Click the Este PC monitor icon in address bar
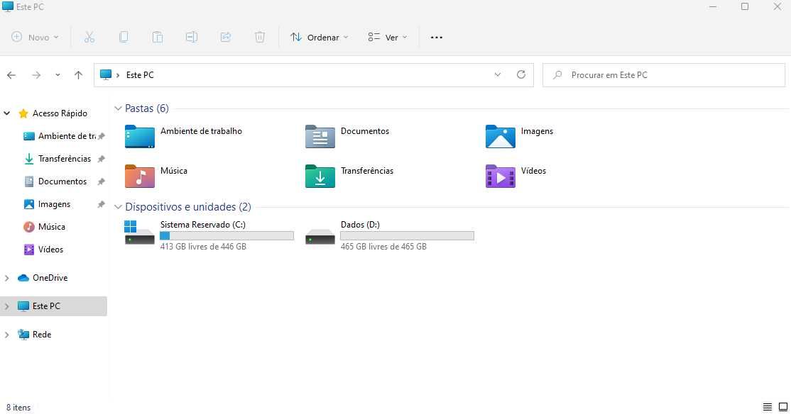The width and height of the screenshot is (791, 414). pyautogui.click(x=105, y=74)
